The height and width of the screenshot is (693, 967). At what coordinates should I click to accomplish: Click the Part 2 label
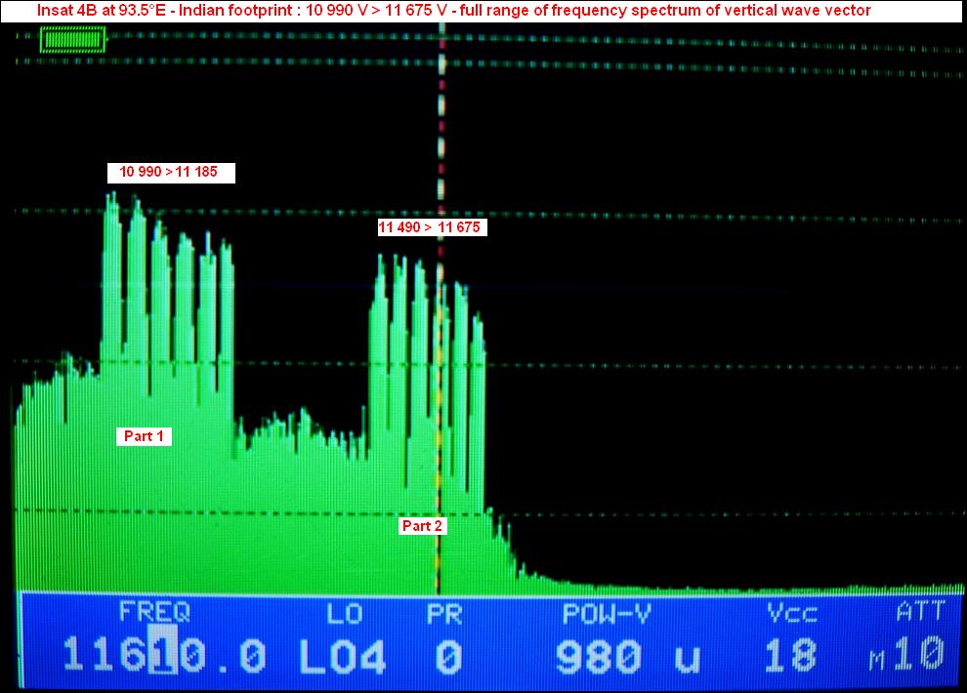(423, 526)
